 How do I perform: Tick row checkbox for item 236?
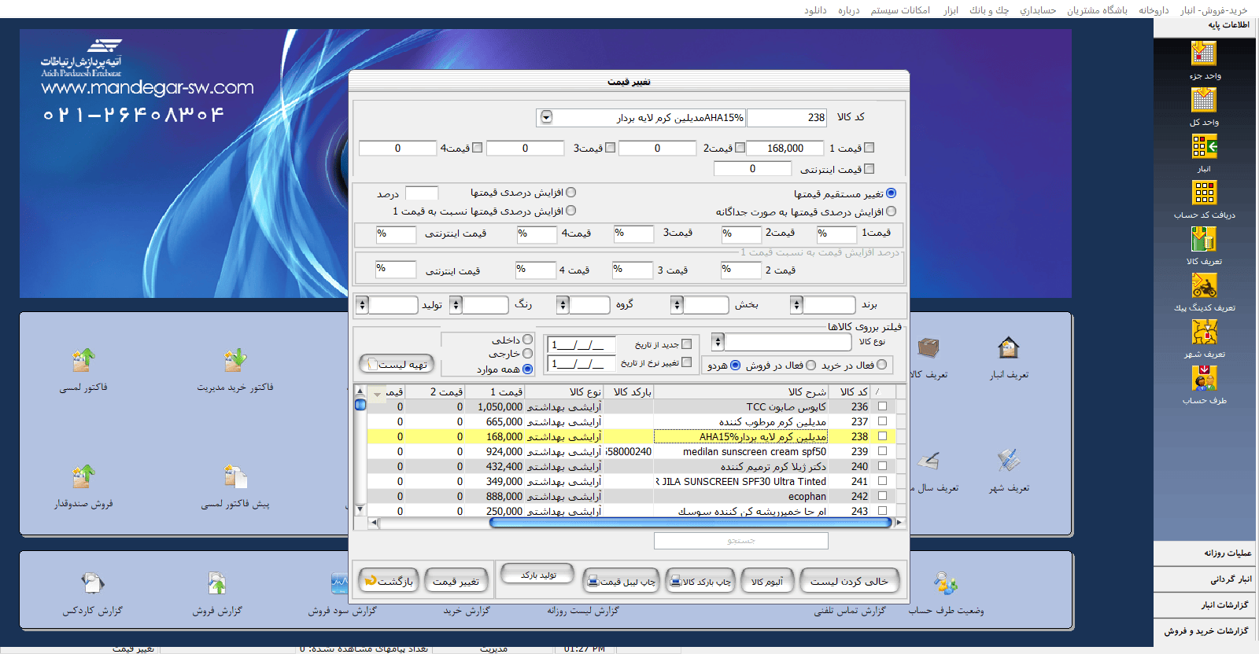click(x=882, y=406)
